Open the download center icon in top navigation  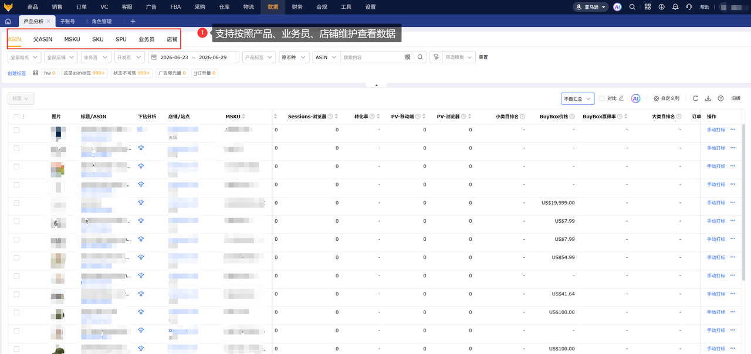point(662,7)
